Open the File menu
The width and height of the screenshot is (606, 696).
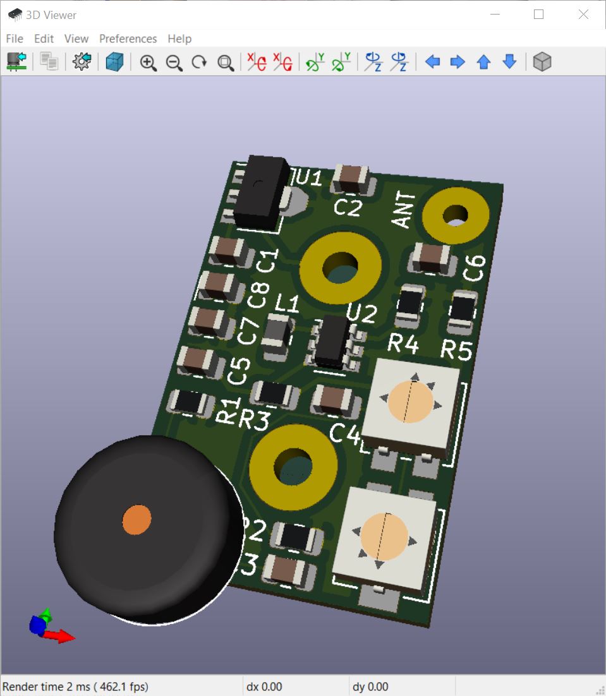click(15, 39)
